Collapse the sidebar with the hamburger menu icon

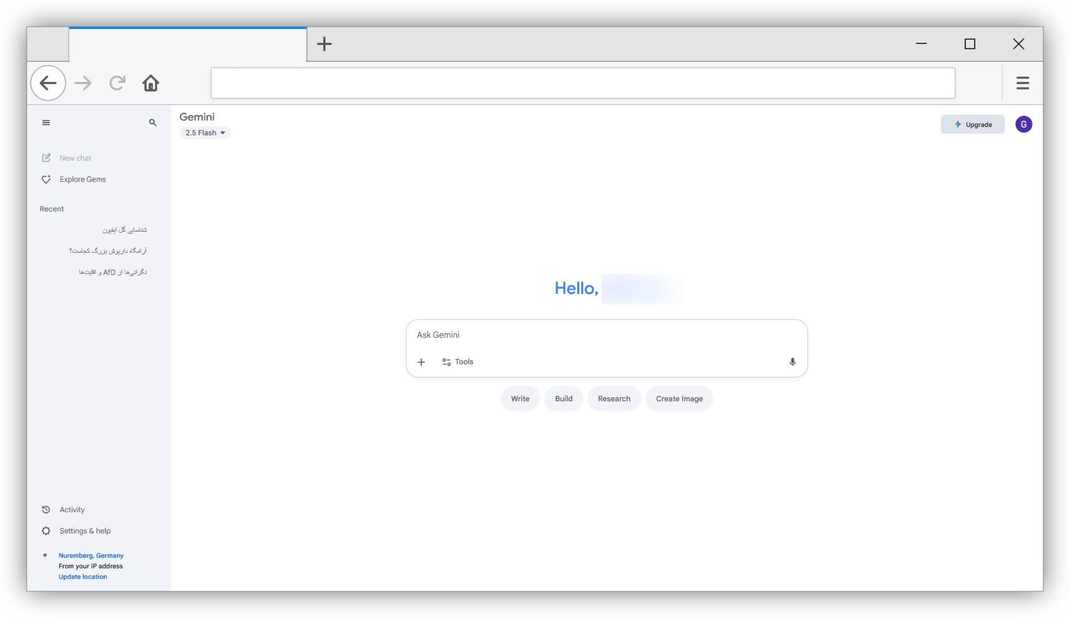pyautogui.click(x=46, y=122)
